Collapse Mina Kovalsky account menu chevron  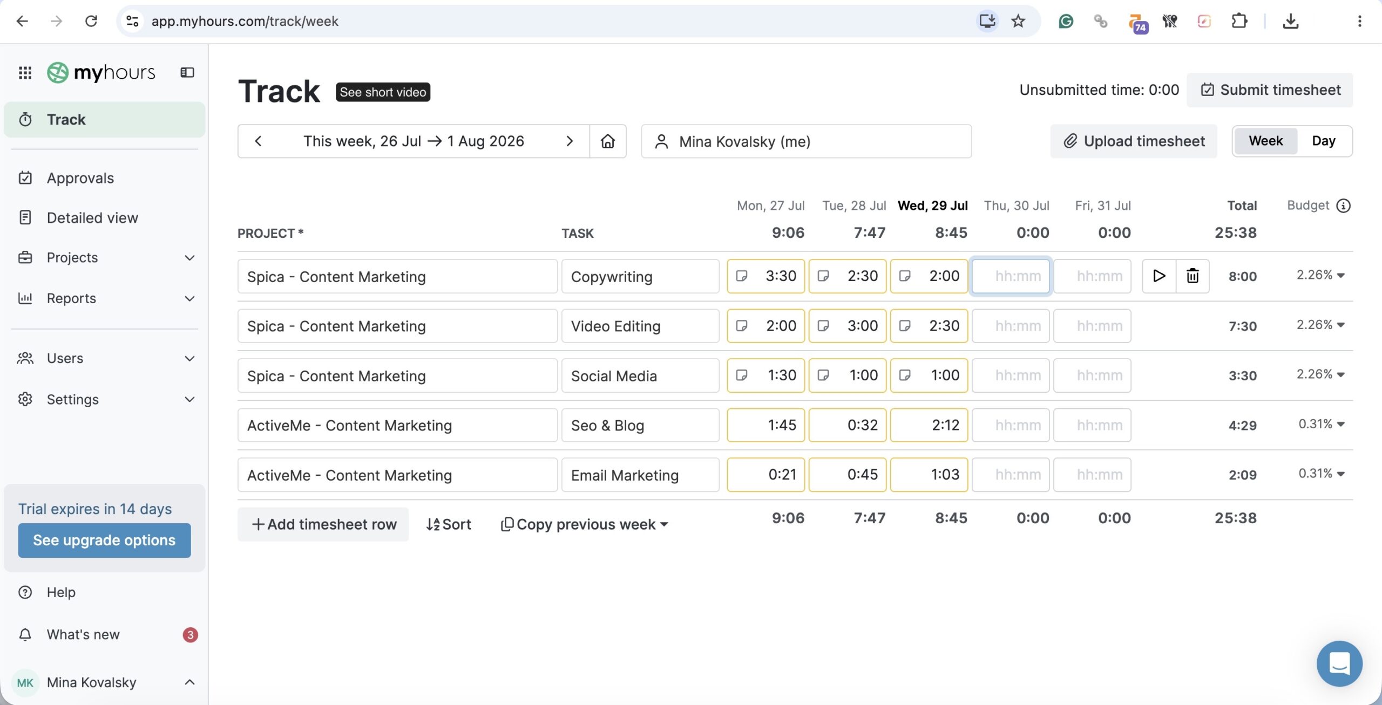(x=189, y=682)
